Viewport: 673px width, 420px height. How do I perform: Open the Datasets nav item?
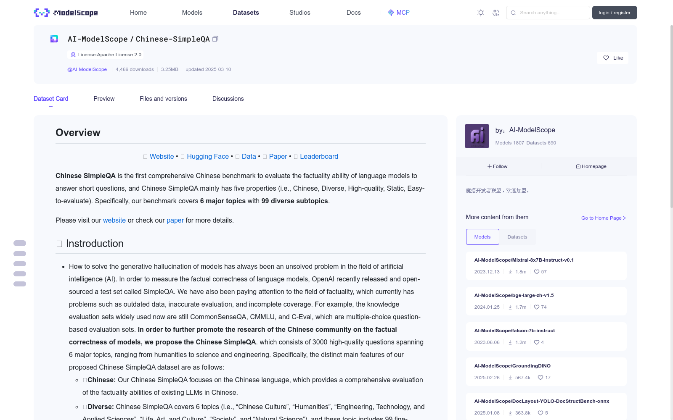tap(246, 13)
